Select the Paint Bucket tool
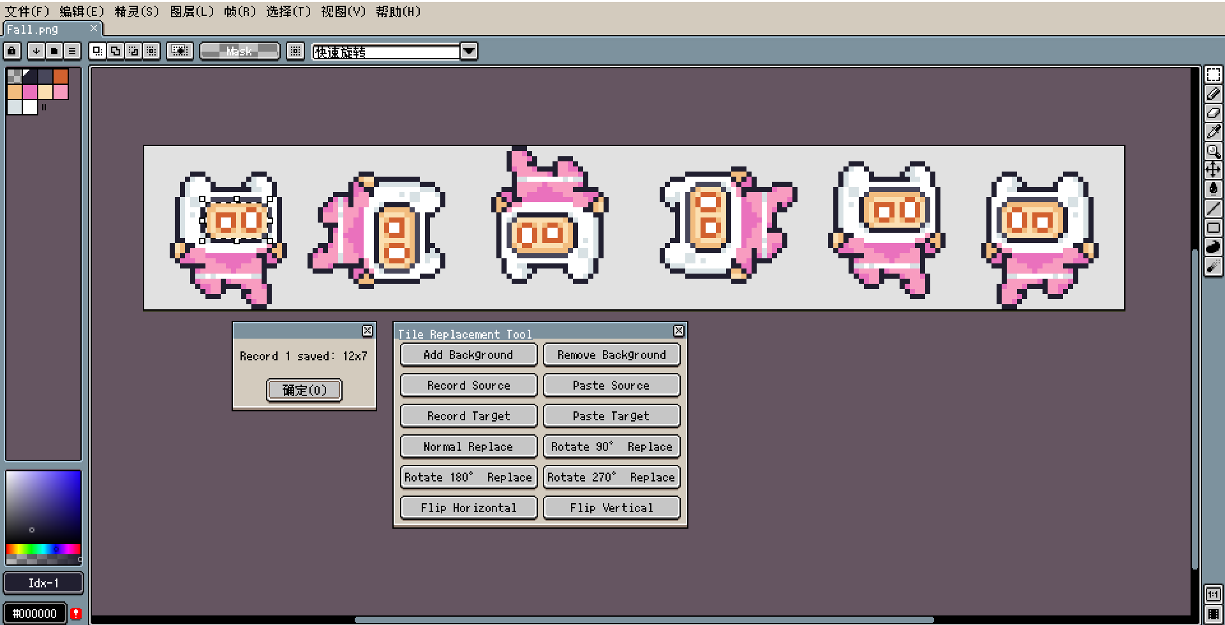Screen dimensions: 1225x625 1214,189
